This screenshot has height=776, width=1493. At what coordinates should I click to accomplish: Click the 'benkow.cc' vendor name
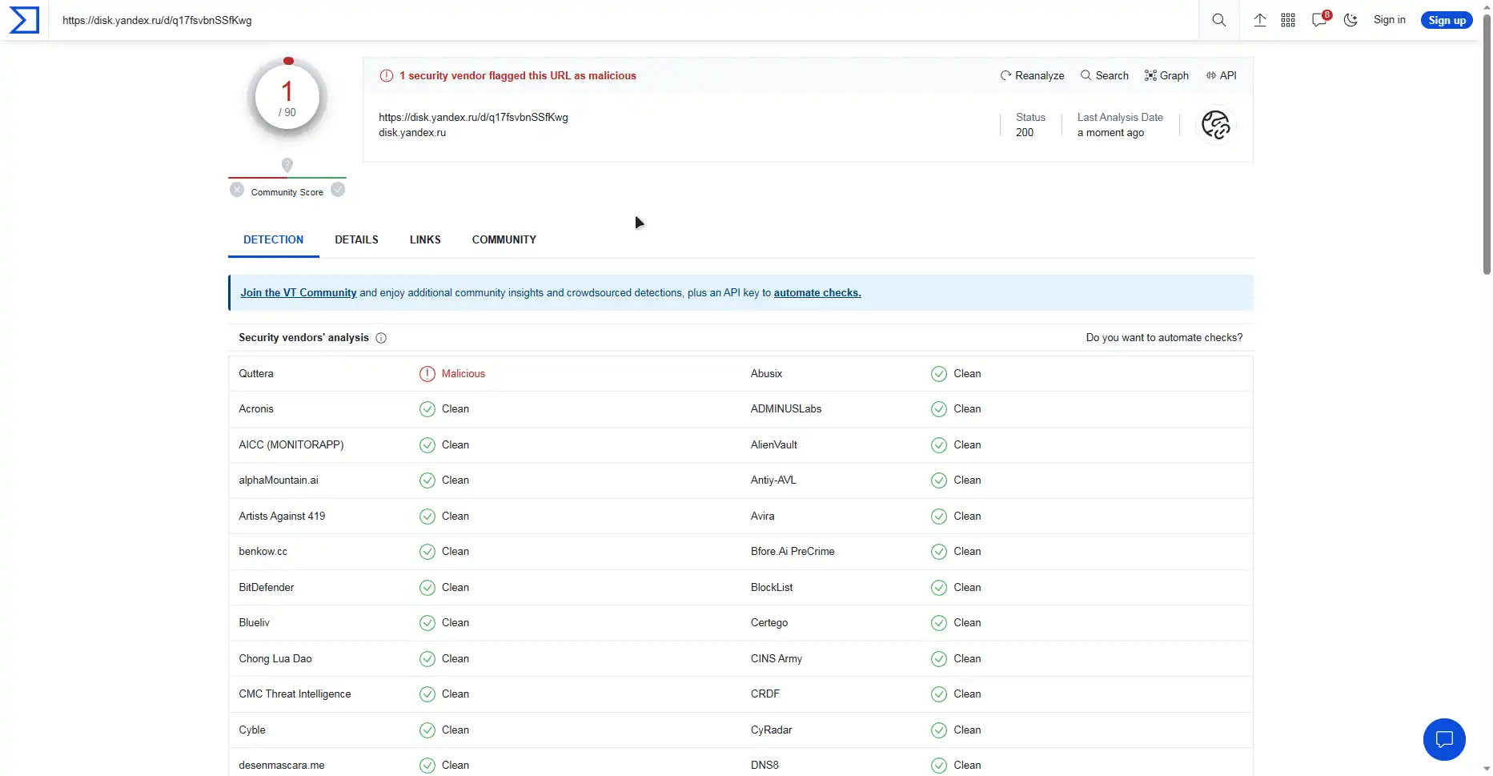tap(263, 552)
